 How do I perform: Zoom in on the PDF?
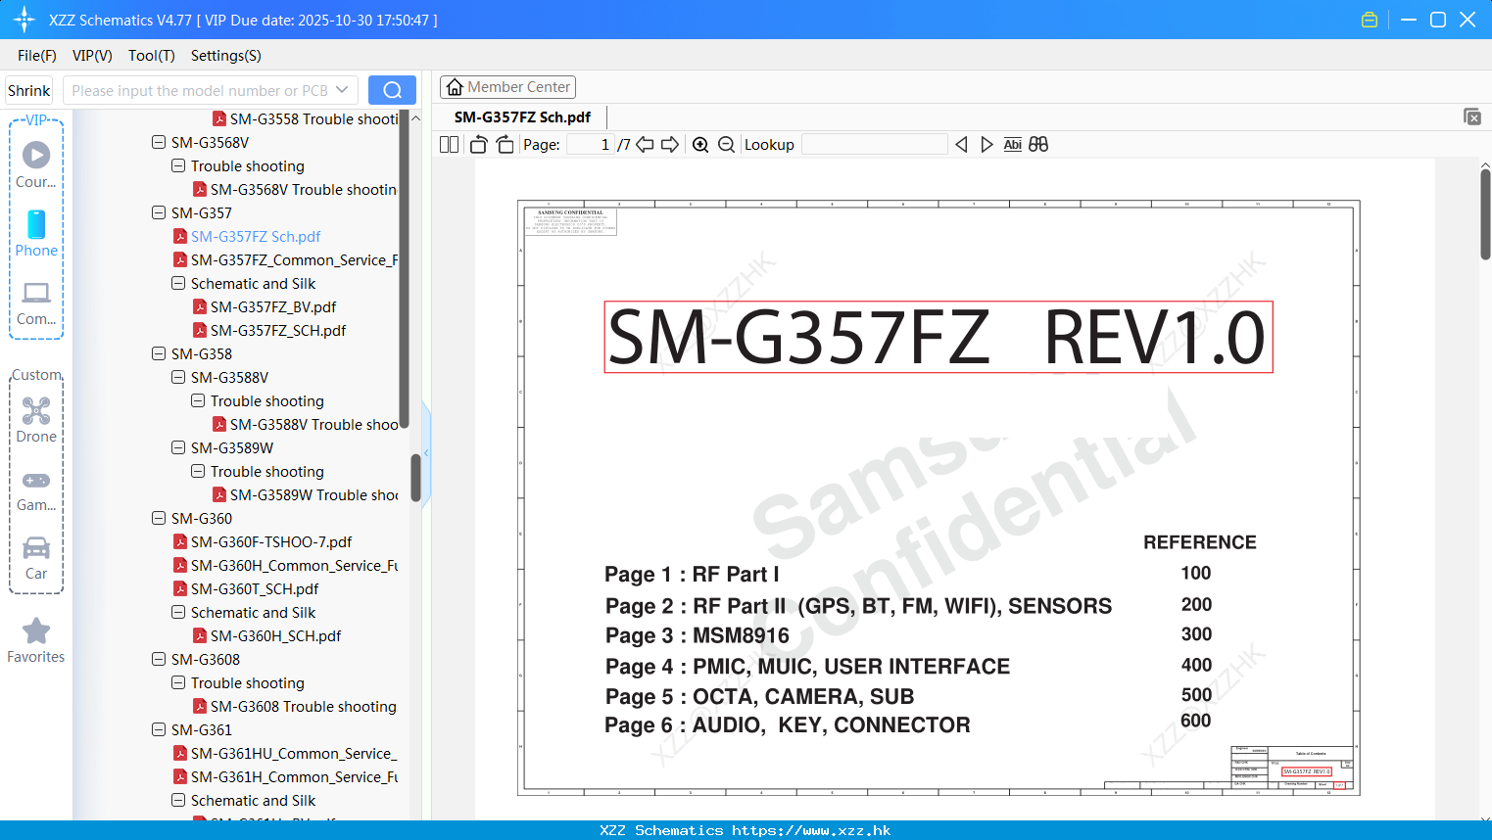(x=700, y=144)
